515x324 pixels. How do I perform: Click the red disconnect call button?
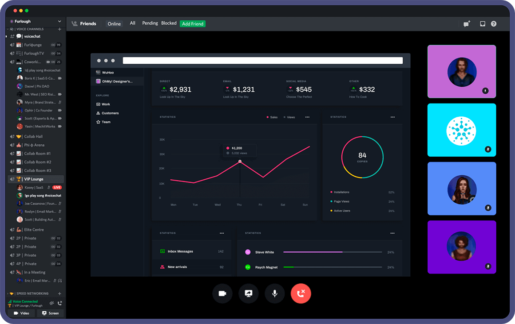pos(301,293)
